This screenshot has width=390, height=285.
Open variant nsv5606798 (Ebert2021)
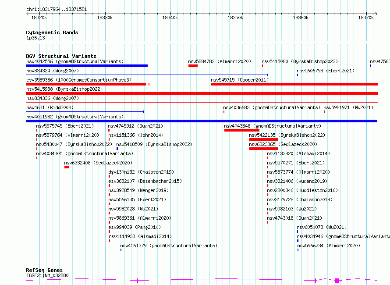tap(326, 71)
